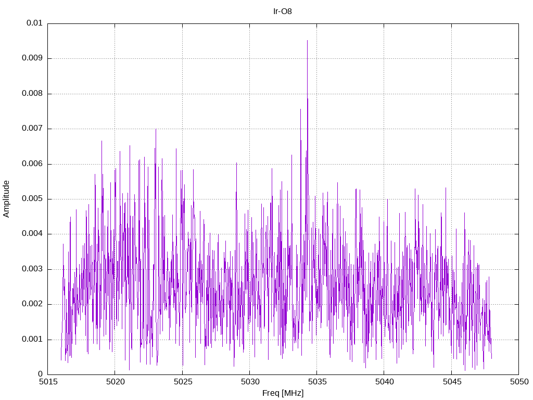Click the Freq [MHz] x-axis label
Image resolution: width=533 pixels, height=400 pixels.
click(x=283, y=393)
